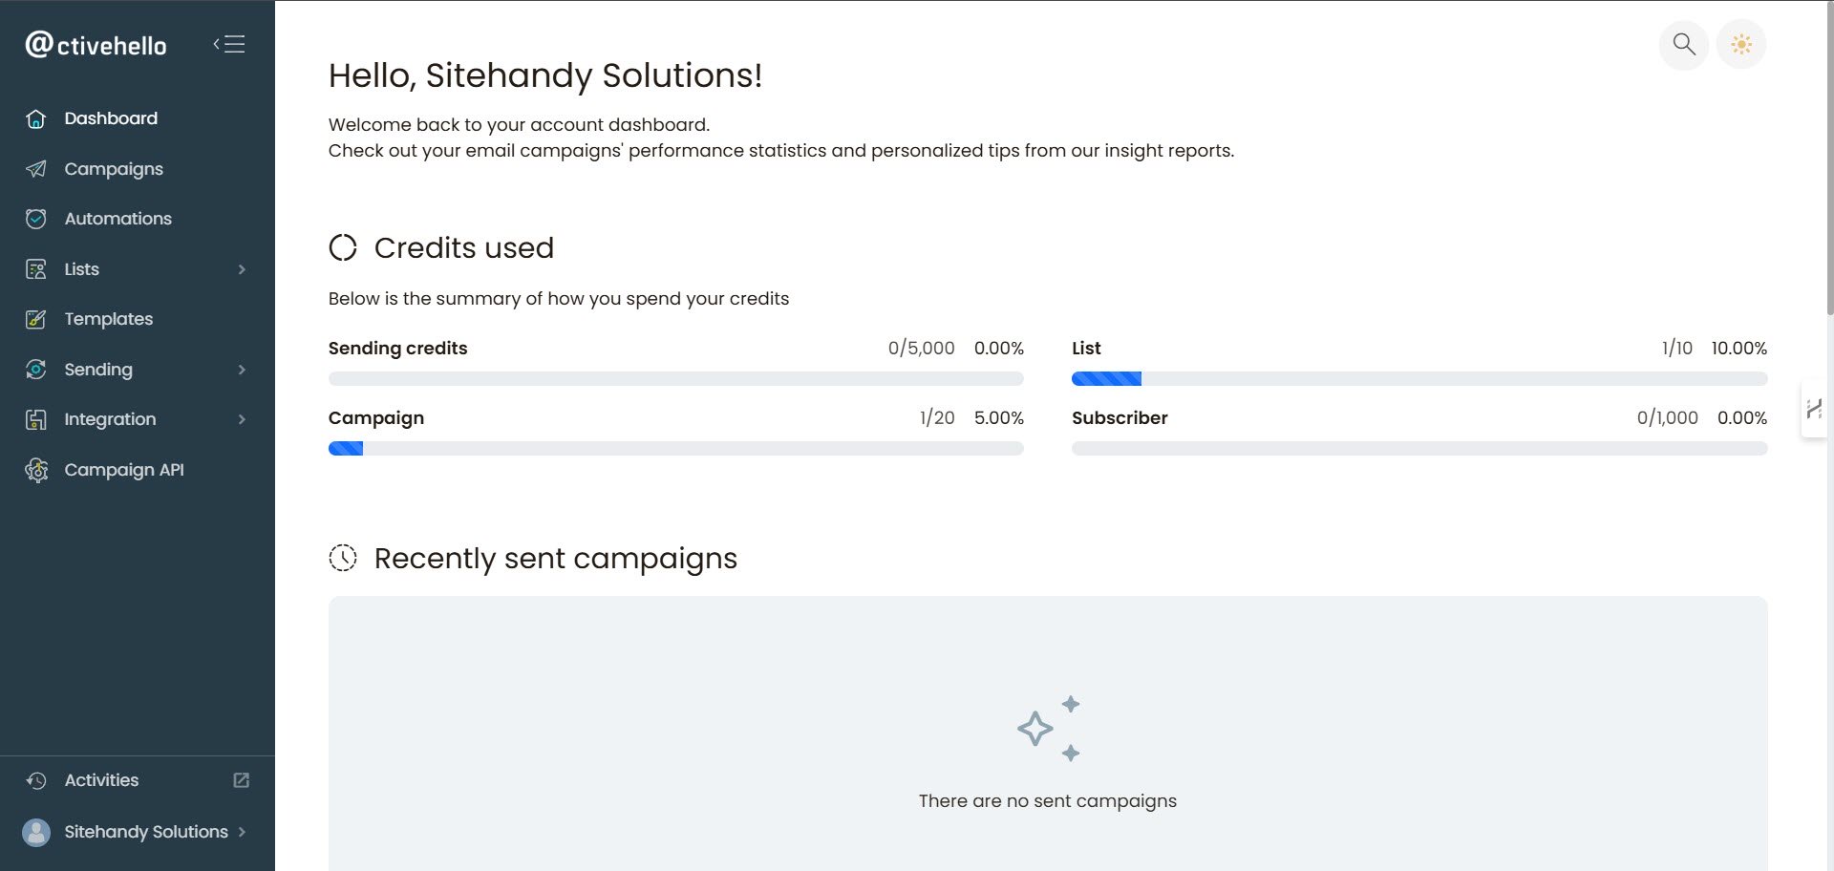Click the Campaign API gear icon
Viewport: 1834px width, 871px height.
[x=36, y=470]
